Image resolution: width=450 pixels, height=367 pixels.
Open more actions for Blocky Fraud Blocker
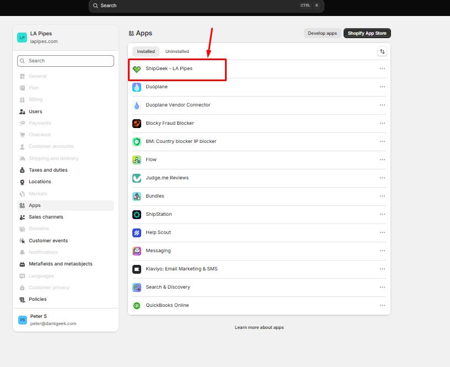[x=382, y=123]
